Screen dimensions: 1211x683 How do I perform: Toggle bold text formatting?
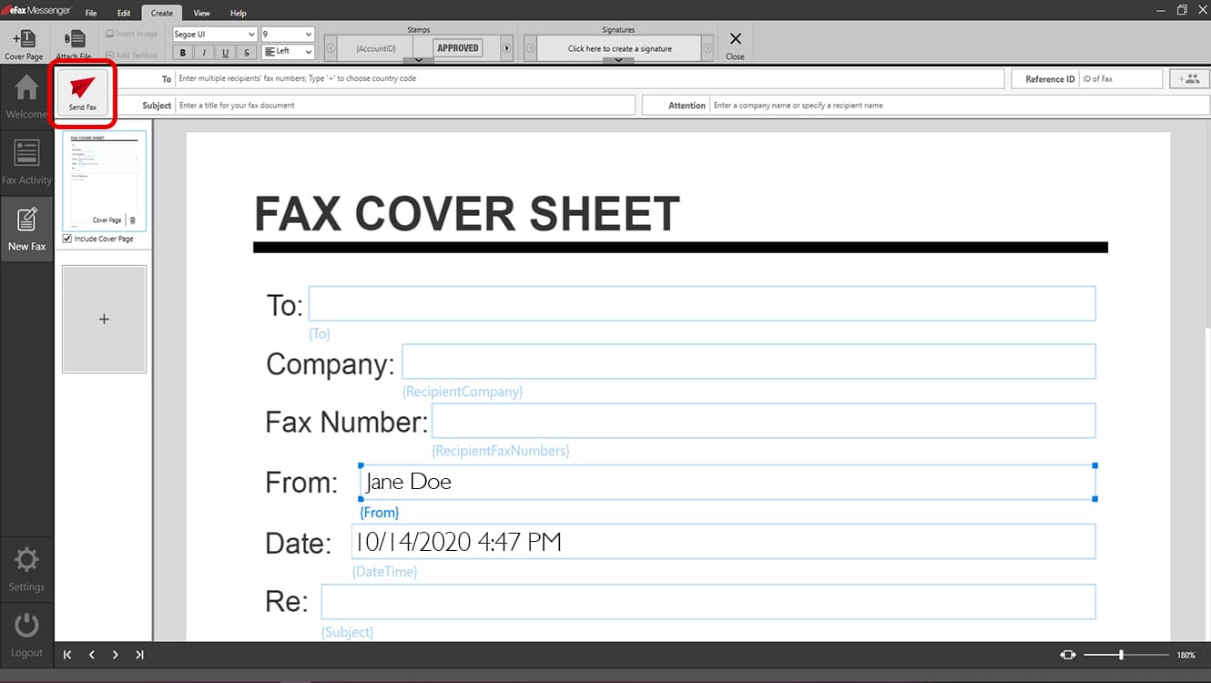click(180, 52)
